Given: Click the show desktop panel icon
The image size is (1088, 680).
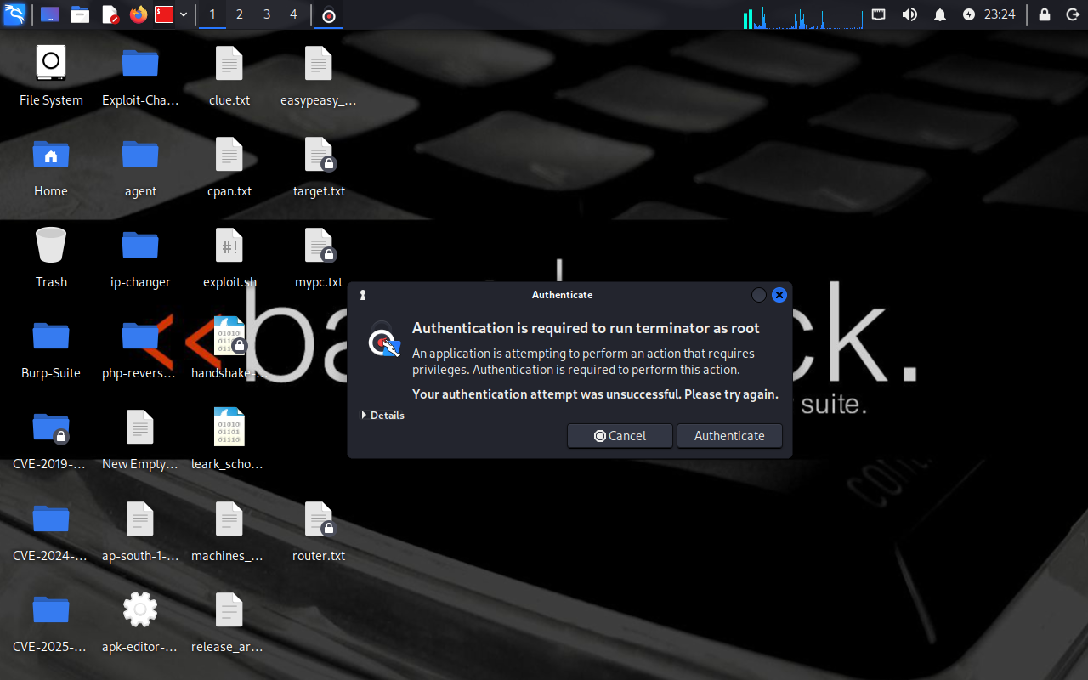Looking at the screenshot, I should click(x=50, y=14).
